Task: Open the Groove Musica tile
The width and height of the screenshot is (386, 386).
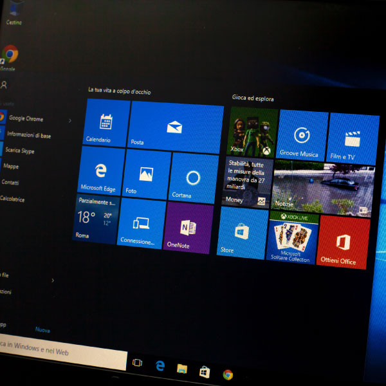Action: tap(302, 135)
